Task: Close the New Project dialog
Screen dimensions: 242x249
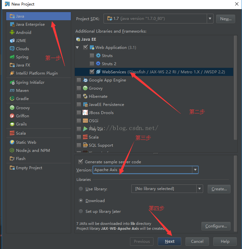Action: click(237, 4)
